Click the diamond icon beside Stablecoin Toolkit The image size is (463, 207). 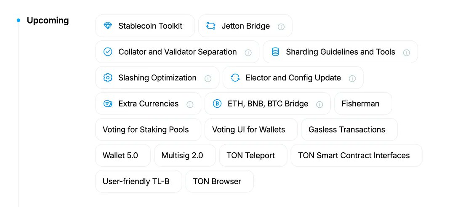(x=108, y=26)
